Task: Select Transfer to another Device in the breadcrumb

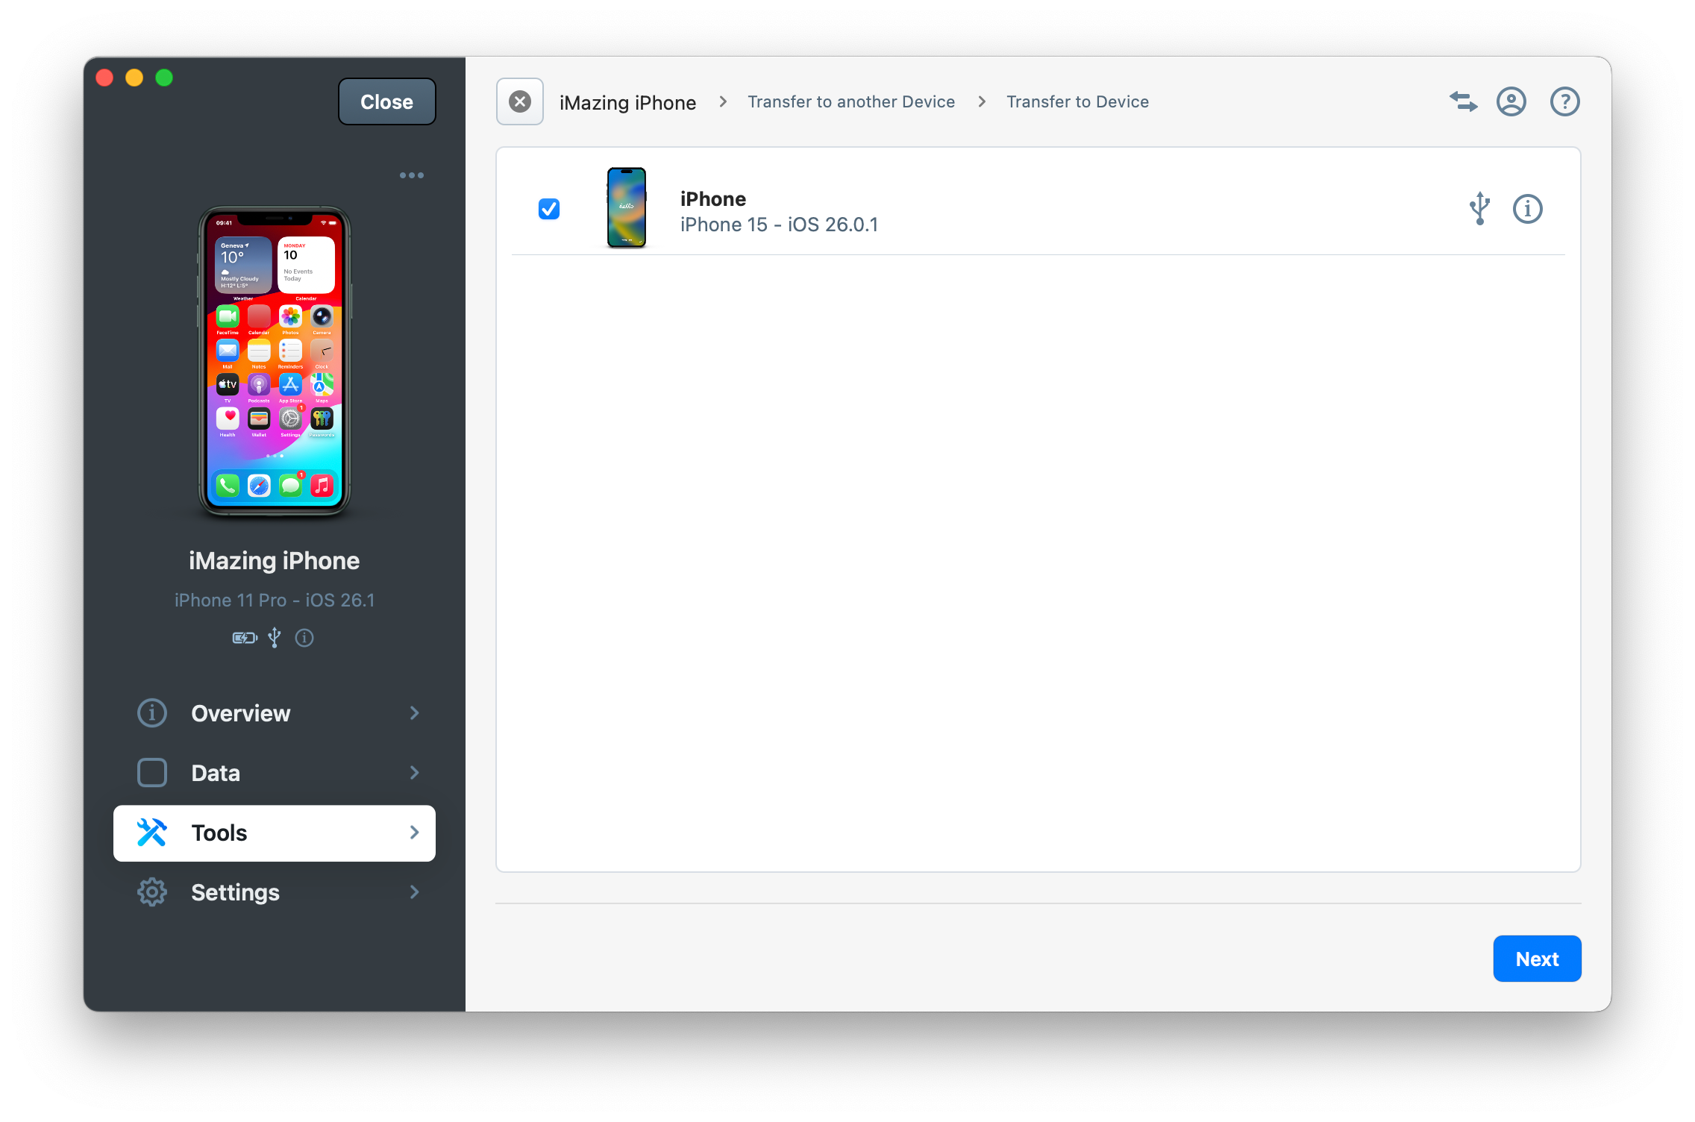Action: (x=851, y=101)
